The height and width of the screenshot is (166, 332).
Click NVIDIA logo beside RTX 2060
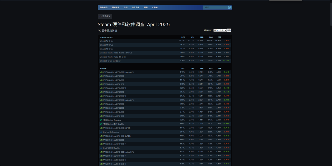(101, 108)
